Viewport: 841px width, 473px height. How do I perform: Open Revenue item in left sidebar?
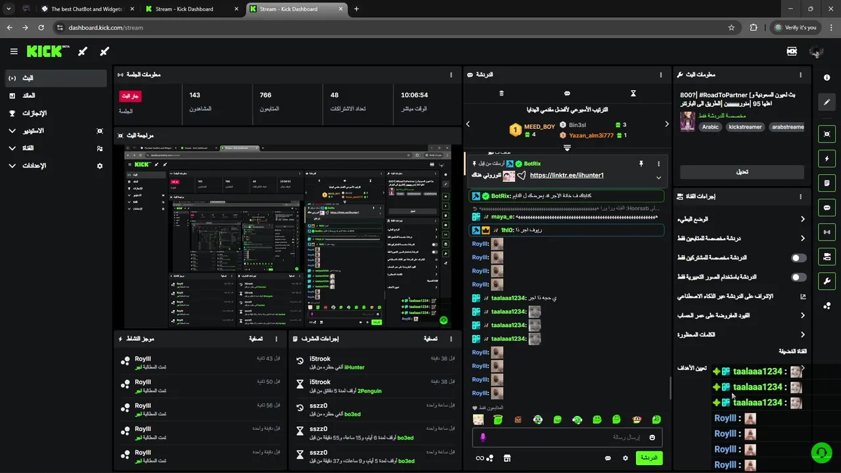pos(55,95)
